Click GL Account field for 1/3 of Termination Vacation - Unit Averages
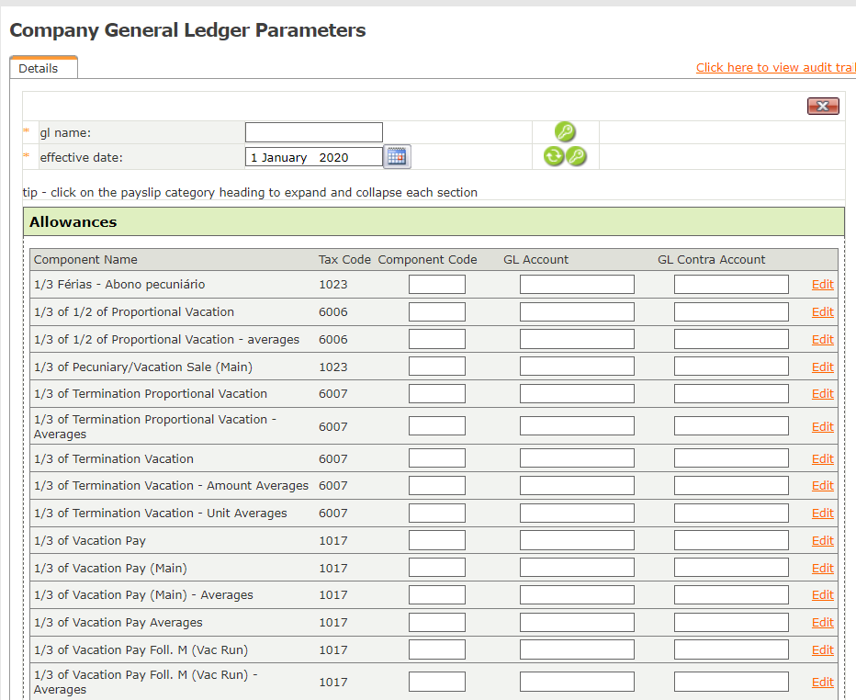The image size is (856, 700). [x=577, y=514]
